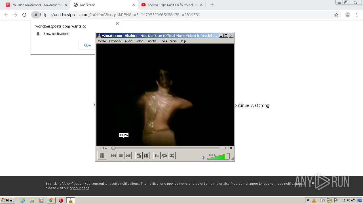Open the Playback menu in VLC
This screenshot has width=363, height=204.
115,41
